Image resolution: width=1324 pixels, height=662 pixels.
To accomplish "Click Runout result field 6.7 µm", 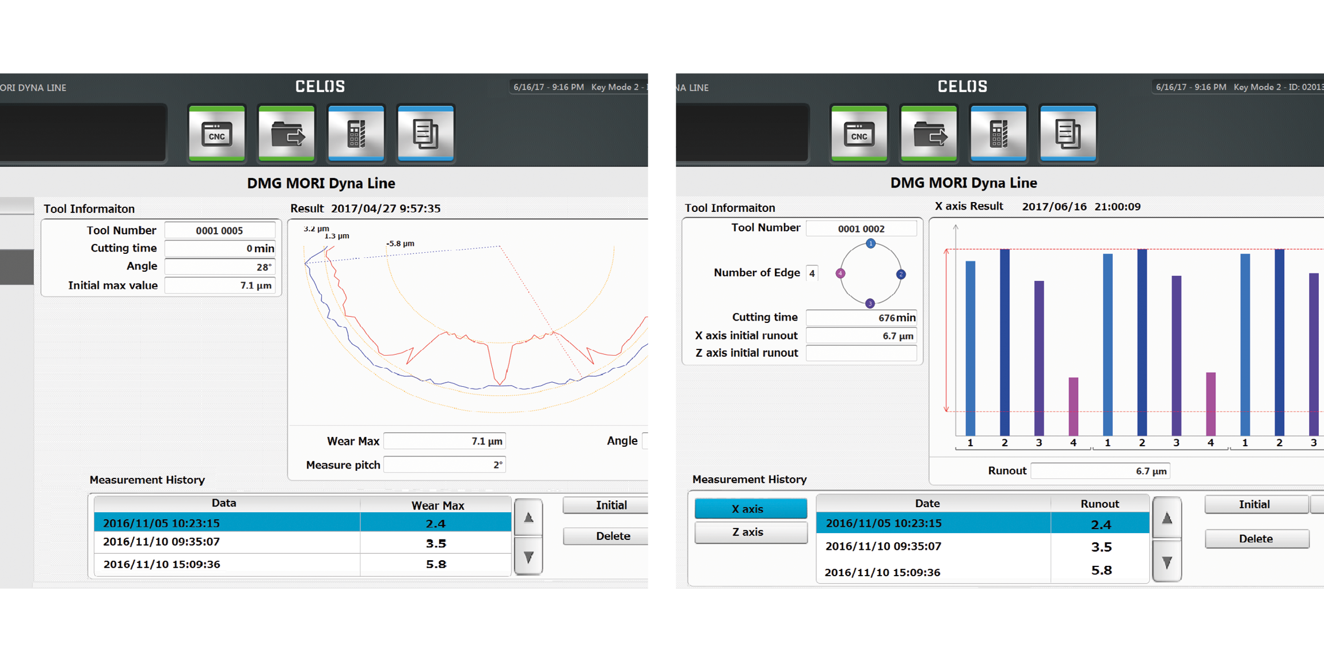I will [1100, 471].
